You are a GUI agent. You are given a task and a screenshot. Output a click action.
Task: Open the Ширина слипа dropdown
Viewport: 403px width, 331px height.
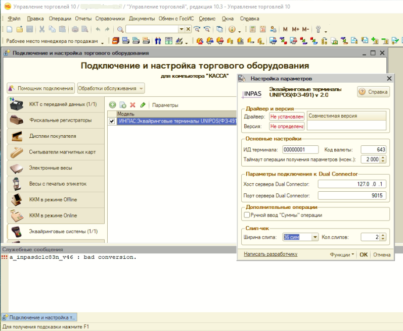(315, 237)
